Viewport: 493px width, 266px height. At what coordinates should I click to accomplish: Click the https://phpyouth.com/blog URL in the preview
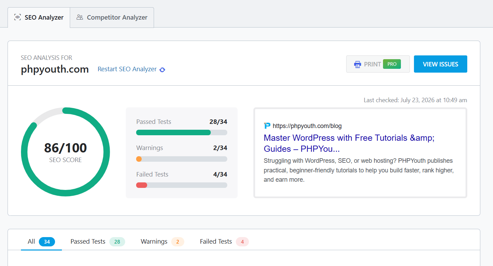coord(307,126)
